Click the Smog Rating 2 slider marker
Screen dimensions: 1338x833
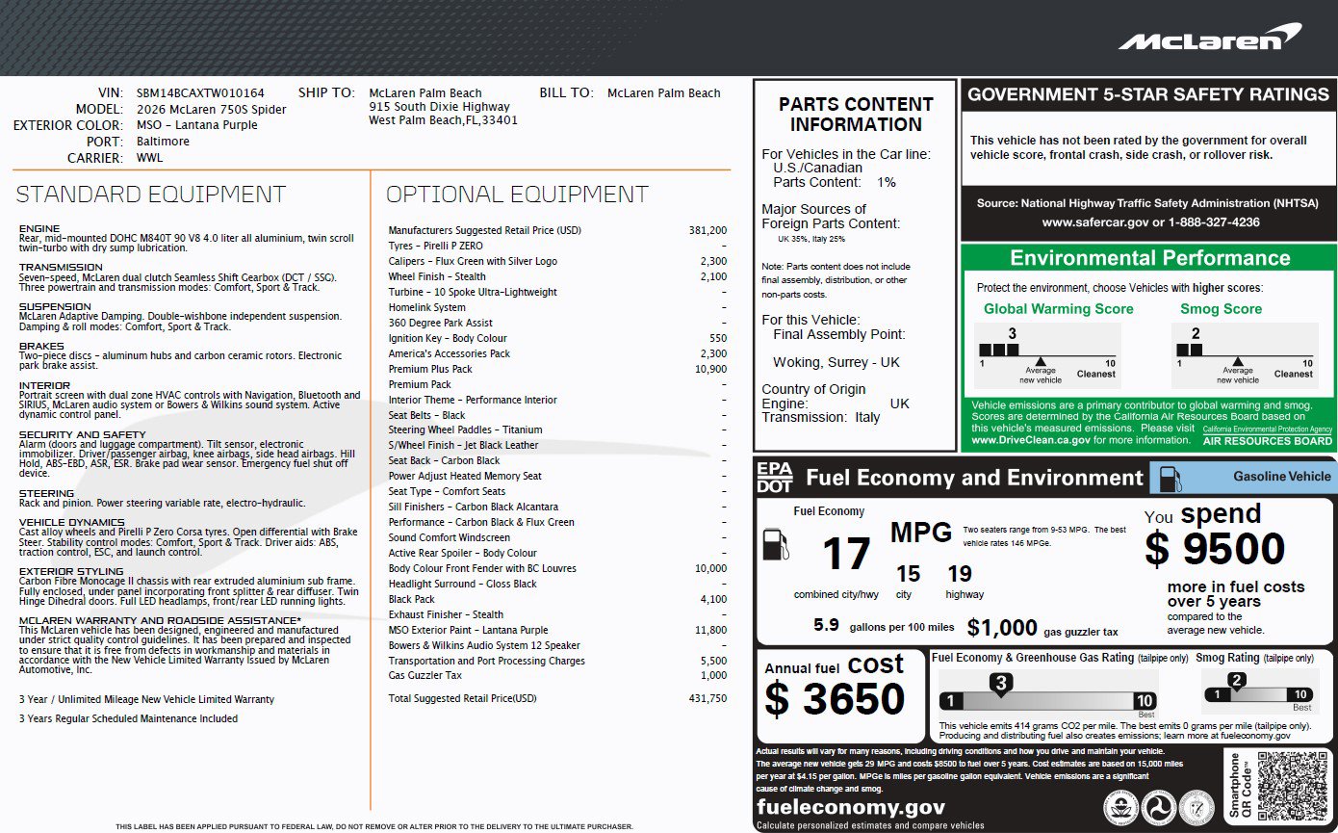tap(1237, 682)
